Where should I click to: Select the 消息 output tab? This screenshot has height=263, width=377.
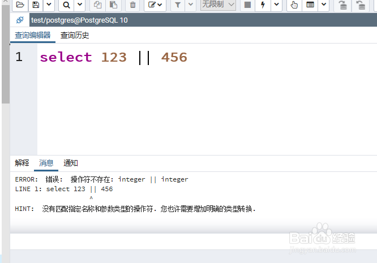pos(46,163)
